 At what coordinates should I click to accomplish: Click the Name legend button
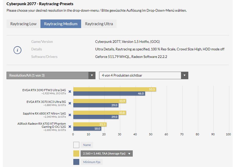87,145
